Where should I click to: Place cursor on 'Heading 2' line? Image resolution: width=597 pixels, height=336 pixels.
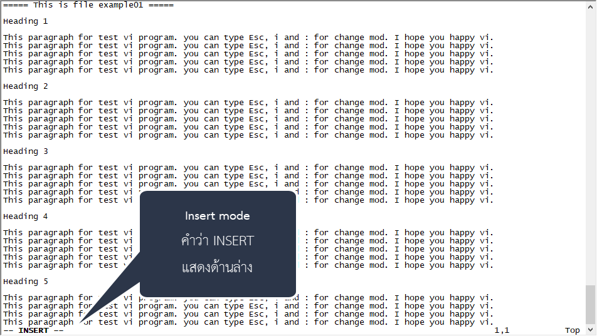(25, 86)
